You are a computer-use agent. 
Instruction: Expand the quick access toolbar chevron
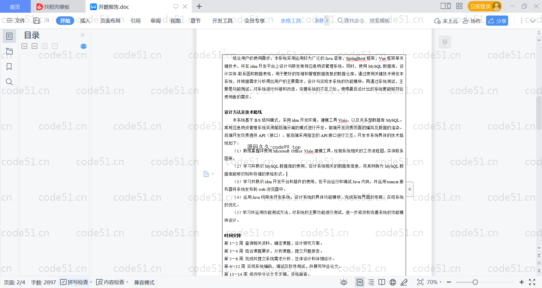(x=47, y=21)
